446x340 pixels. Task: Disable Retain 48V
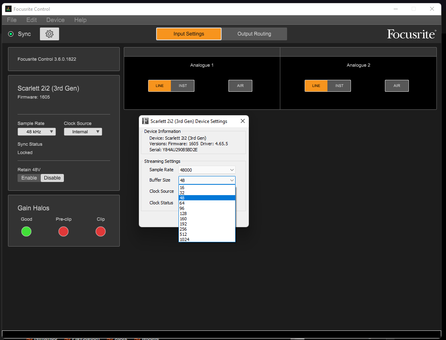tap(52, 178)
